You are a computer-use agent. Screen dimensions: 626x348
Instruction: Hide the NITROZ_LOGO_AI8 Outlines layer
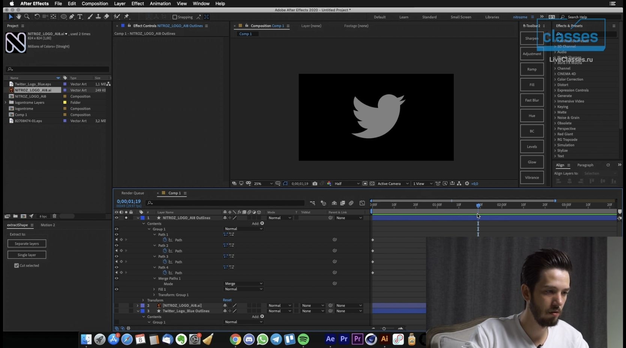coord(116,218)
